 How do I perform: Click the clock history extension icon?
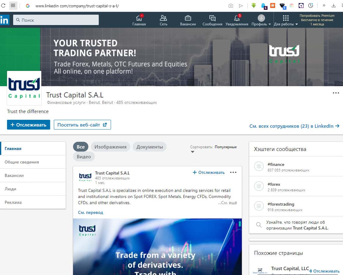311,5
